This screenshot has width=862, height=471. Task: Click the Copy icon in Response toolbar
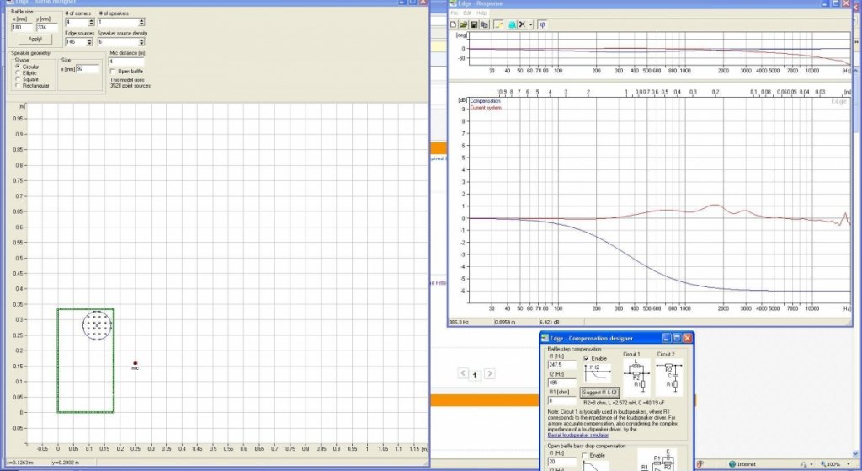[485, 24]
